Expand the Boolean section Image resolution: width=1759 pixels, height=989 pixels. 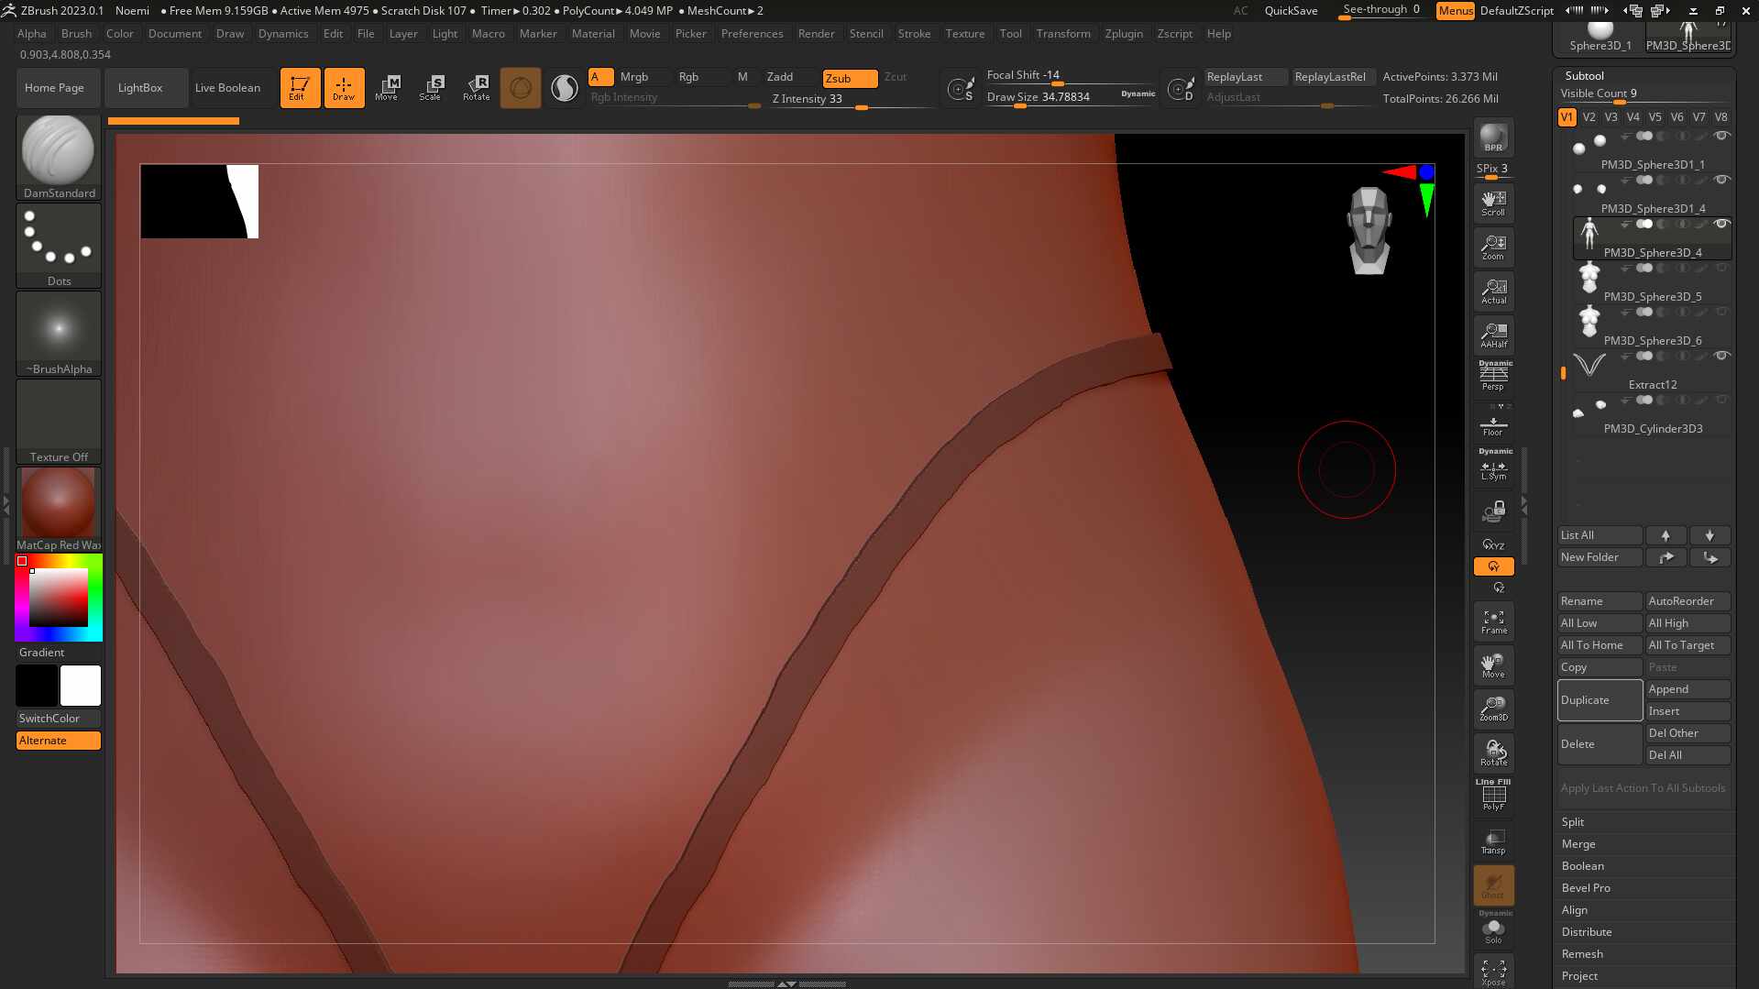[1582, 866]
